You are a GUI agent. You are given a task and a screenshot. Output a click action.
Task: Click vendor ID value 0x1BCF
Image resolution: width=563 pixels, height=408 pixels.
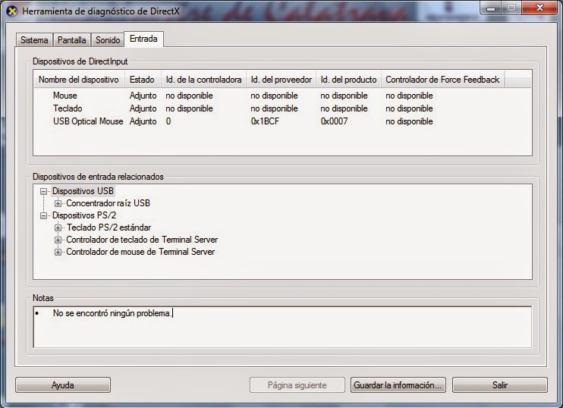click(265, 121)
